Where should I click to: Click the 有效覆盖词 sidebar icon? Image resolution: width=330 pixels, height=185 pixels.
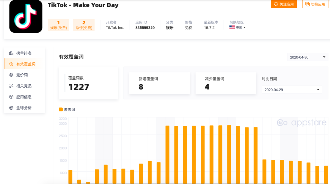tap(11, 64)
